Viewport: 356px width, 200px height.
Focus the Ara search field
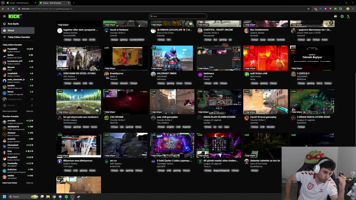178,16
